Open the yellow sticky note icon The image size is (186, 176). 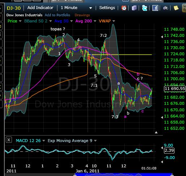(x=176, y=8)
